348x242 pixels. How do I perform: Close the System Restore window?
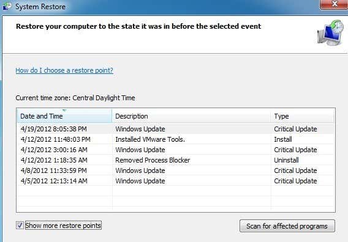coord(334,4)
